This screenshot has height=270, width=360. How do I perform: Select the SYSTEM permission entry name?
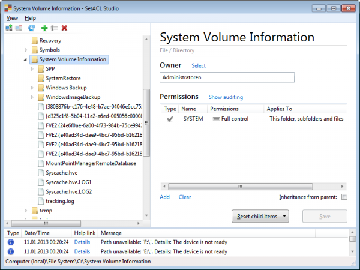click(193, 119)
